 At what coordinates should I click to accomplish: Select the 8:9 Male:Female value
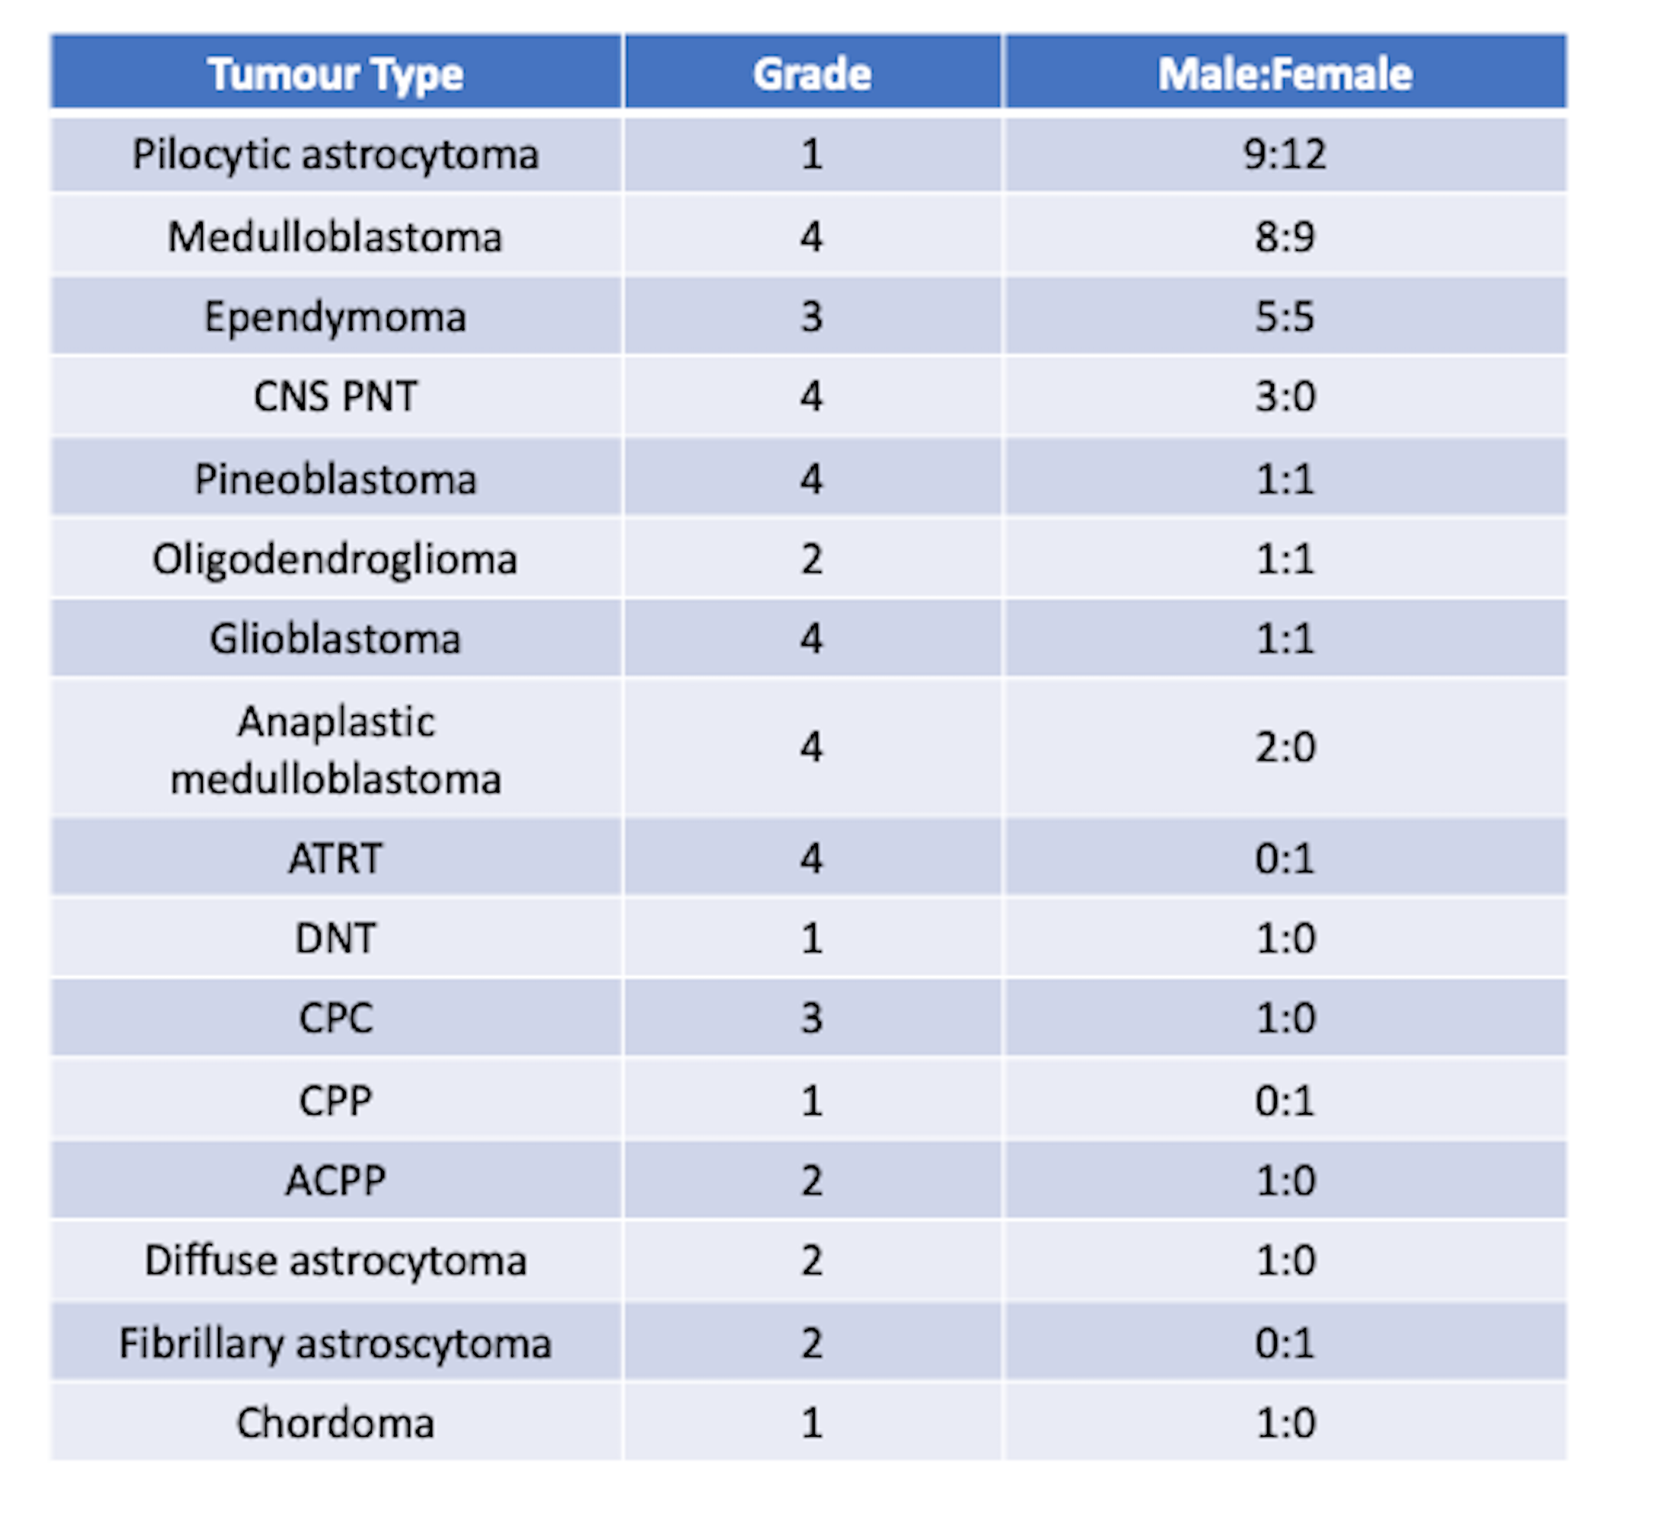(1285, 236)
